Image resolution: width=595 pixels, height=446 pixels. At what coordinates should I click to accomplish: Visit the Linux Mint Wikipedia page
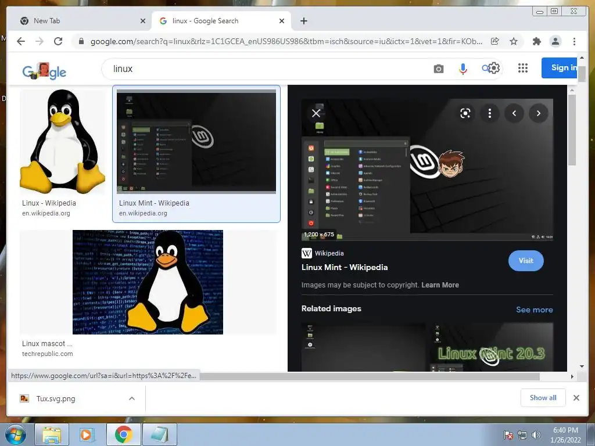[526, 261]
